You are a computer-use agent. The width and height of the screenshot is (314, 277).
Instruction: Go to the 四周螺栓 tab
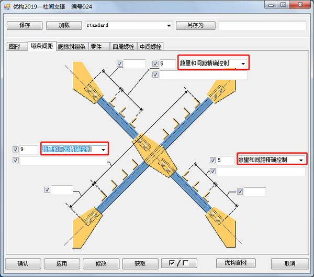(122, 47)
